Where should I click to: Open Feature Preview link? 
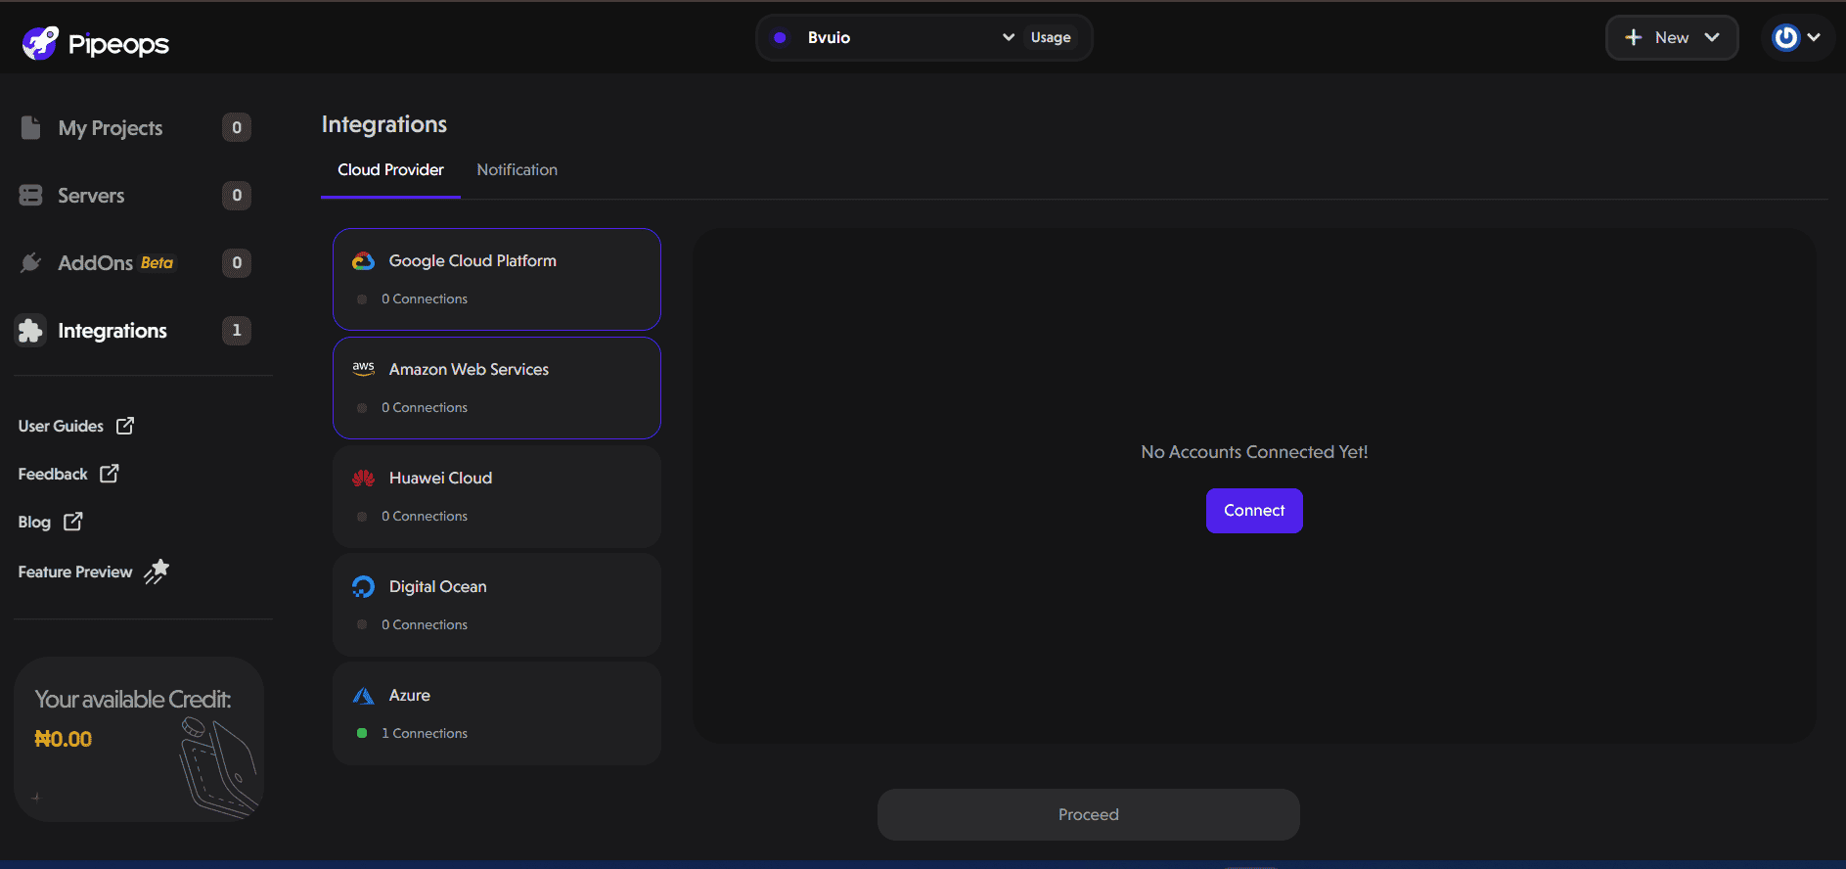[x=75, y=572]
